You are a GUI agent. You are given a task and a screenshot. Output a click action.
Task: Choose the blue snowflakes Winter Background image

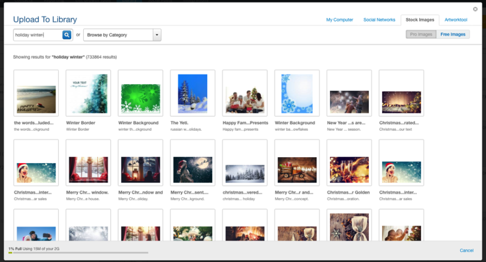tap(297, 93)
